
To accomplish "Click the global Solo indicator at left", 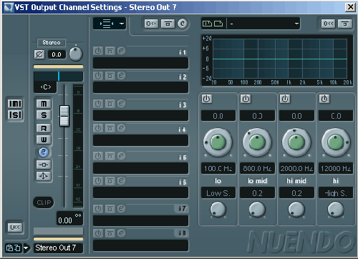I will 15,115.
